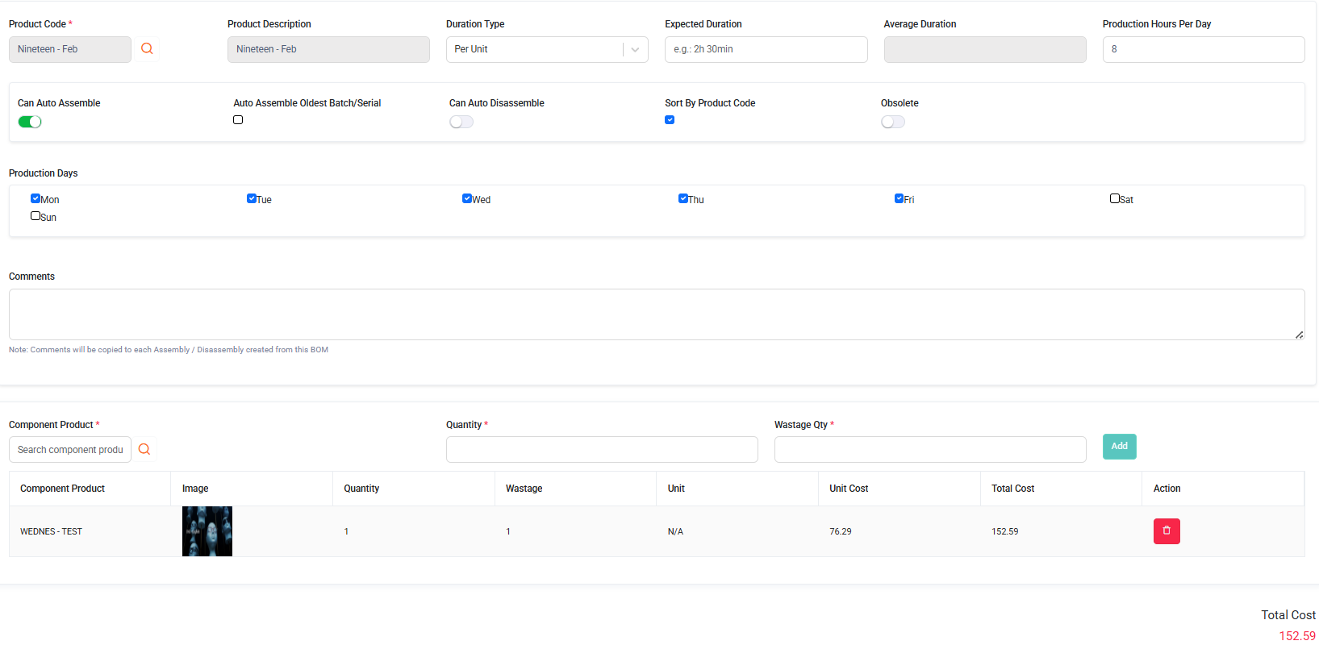The height and width of the screenshot is (645, 1319).
Task: Click the WEDNES - TEST component name
Action: 51,531
